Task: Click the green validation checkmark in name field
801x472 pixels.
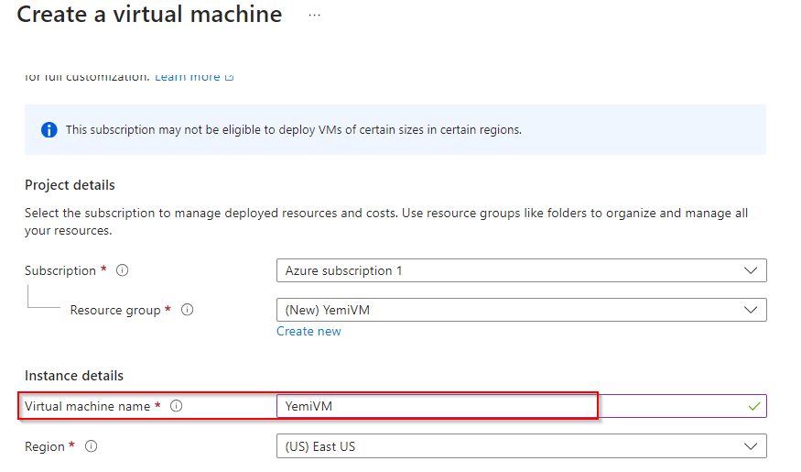Action: (753, 406)
